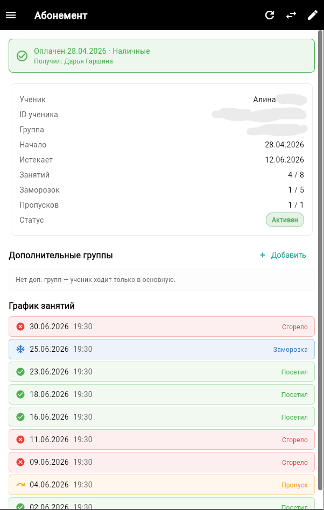Click the snowflake icon for 25.06.2026

pos(20,349)
